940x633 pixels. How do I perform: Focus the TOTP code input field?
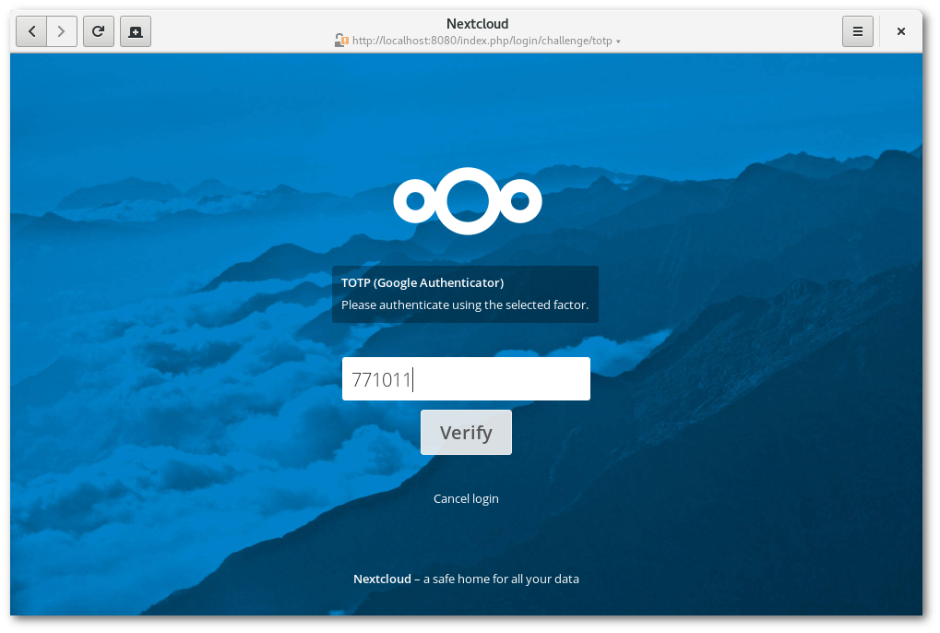[466, 379]
